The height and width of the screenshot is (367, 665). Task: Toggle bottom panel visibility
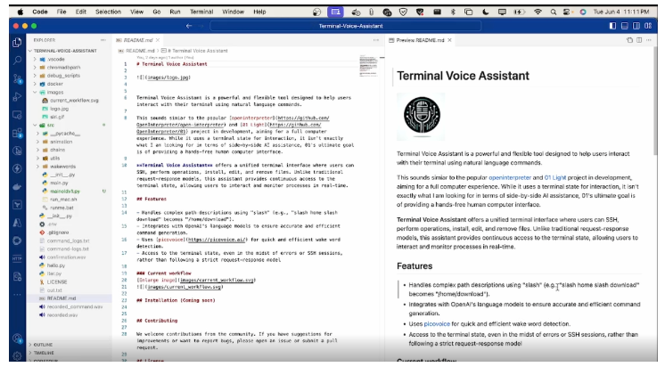click(624, 26)
